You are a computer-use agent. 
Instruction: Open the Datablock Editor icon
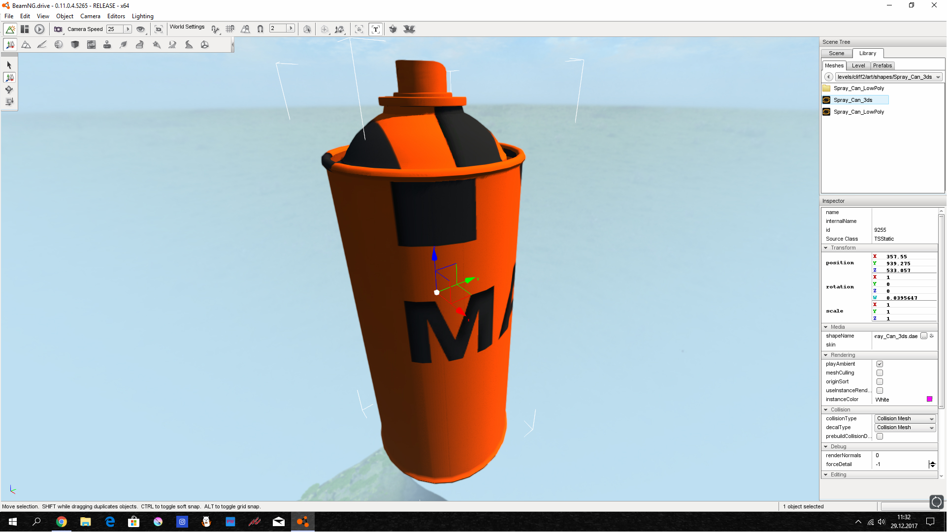(91, 45)
